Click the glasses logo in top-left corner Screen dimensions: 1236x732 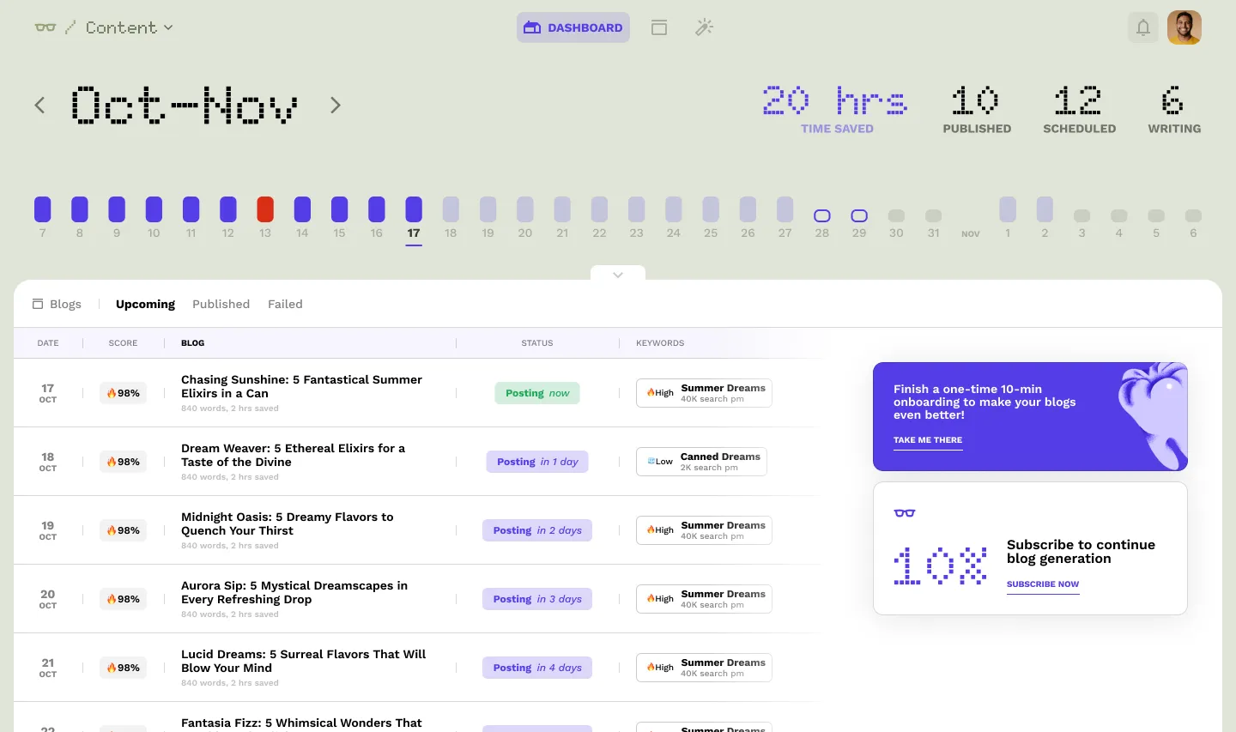click(46, 27)
